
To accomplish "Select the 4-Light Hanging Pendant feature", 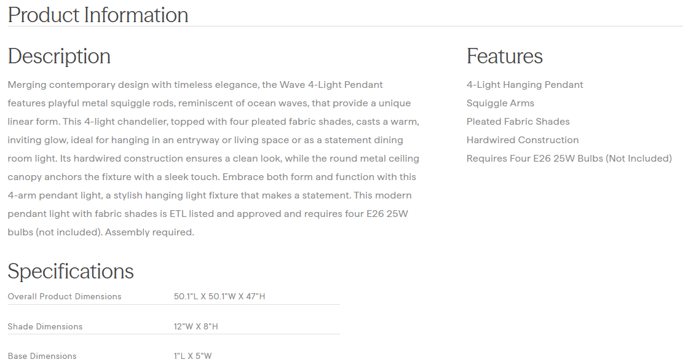I will pos(524,85).
